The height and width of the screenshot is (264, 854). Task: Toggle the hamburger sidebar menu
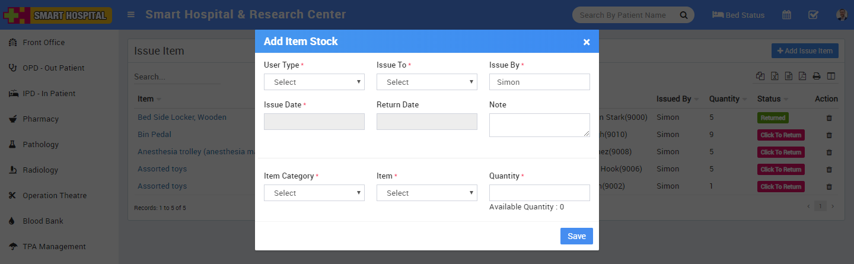point(131,15)
